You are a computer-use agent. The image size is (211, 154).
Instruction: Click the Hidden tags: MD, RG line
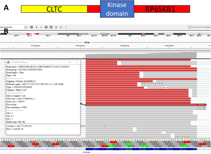pyautogui.click(x=16, y=122)
